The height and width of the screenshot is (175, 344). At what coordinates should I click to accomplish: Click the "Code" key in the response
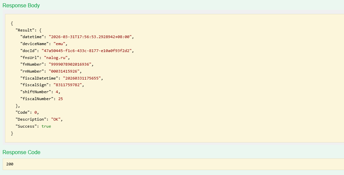22,112
